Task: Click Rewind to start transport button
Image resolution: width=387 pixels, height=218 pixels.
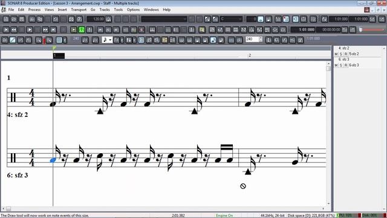Action: [x=6, y=30]
